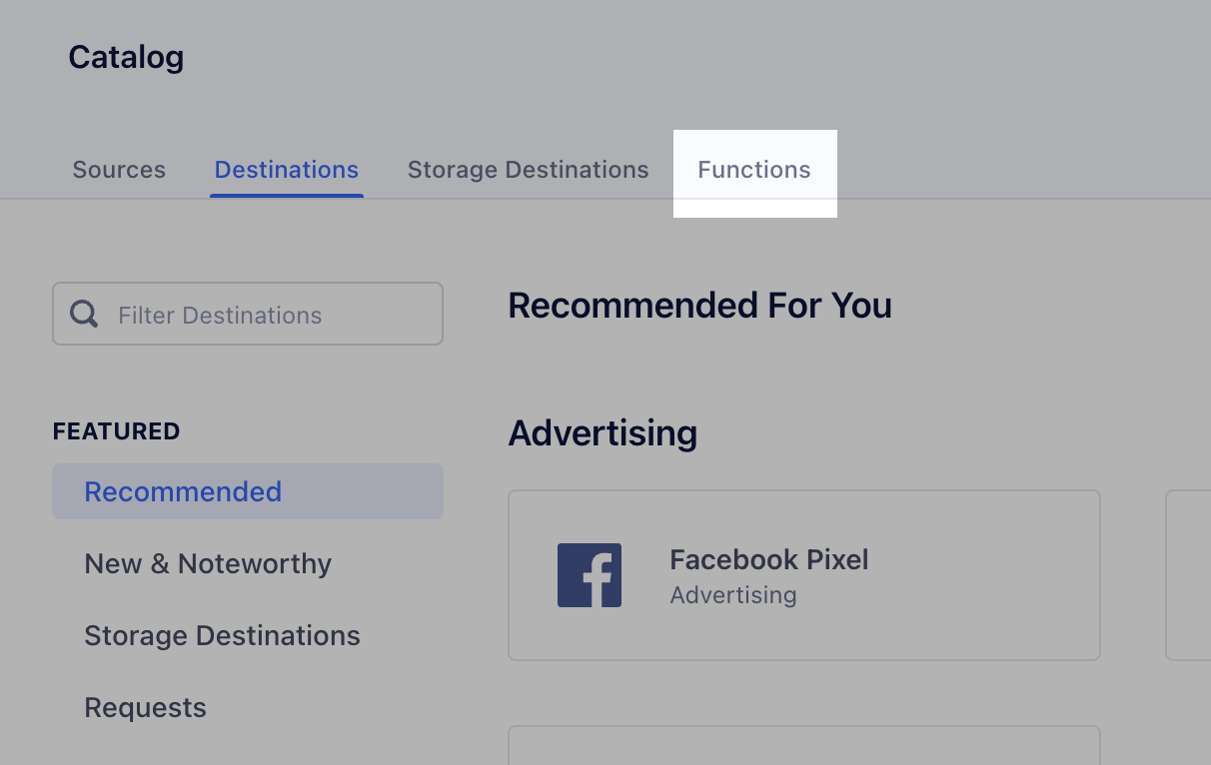Click the magnifier search icon
1211x765 pixels.
pos(84,315)
